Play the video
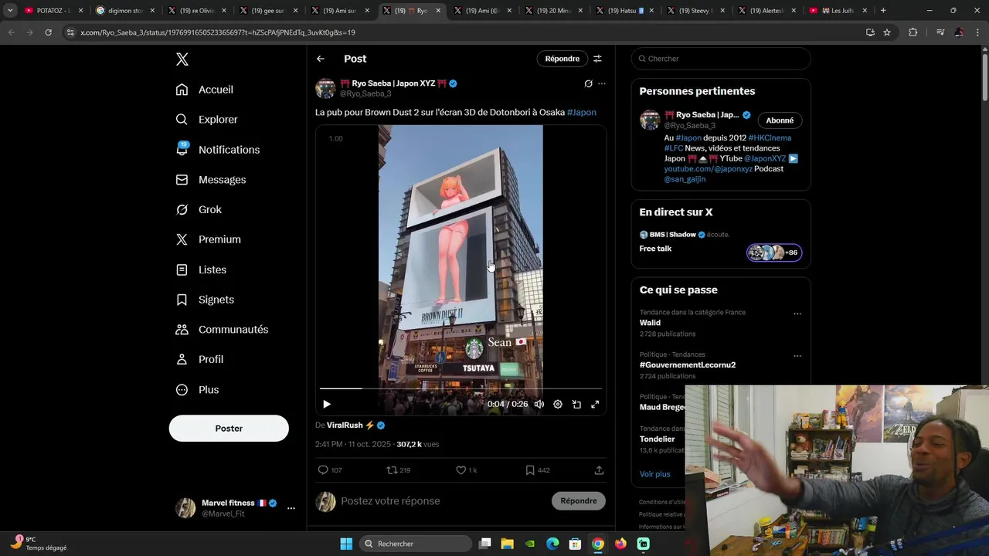989x556 pixels. [327, 404]
